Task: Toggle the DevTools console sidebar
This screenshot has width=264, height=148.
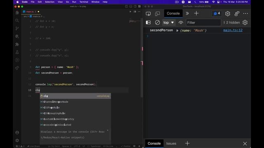Action: (148, 23)
